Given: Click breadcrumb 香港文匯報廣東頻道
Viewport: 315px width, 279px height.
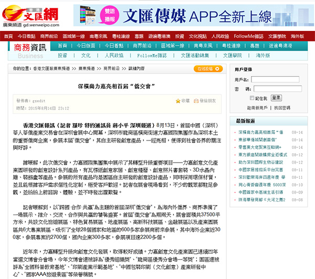Looking at the screenshot, I should [51, 69].
